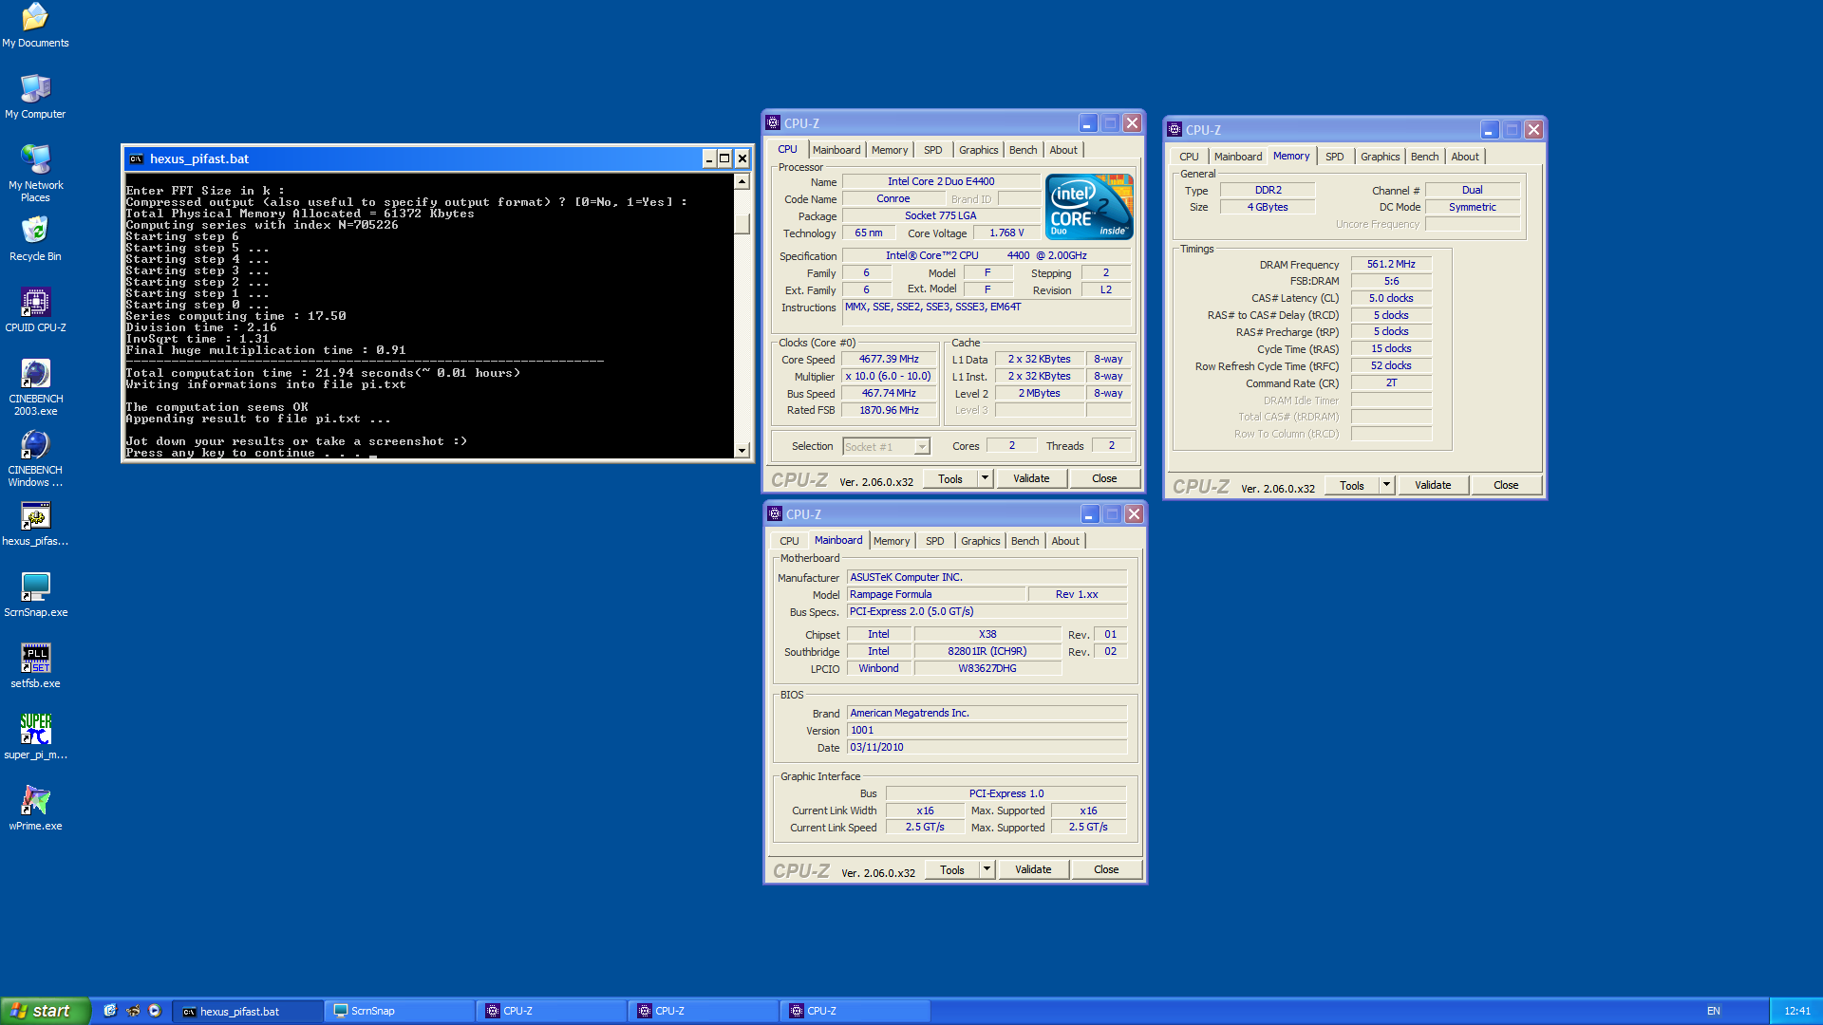
Task: Click CPU-Z title icon in Mainboard window
Action: [x=775, y=514]
